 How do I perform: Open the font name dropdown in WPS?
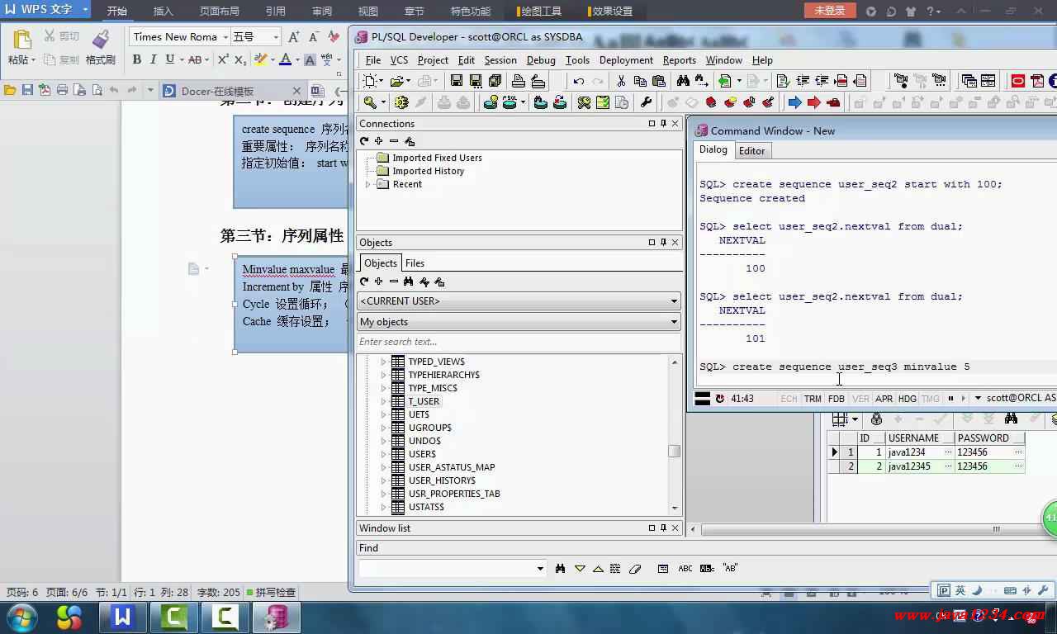[225, 37]
